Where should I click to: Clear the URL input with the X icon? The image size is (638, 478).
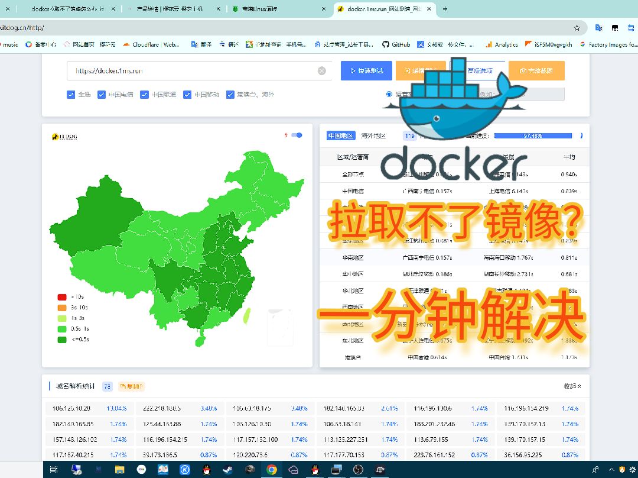(x=321, y=71)
